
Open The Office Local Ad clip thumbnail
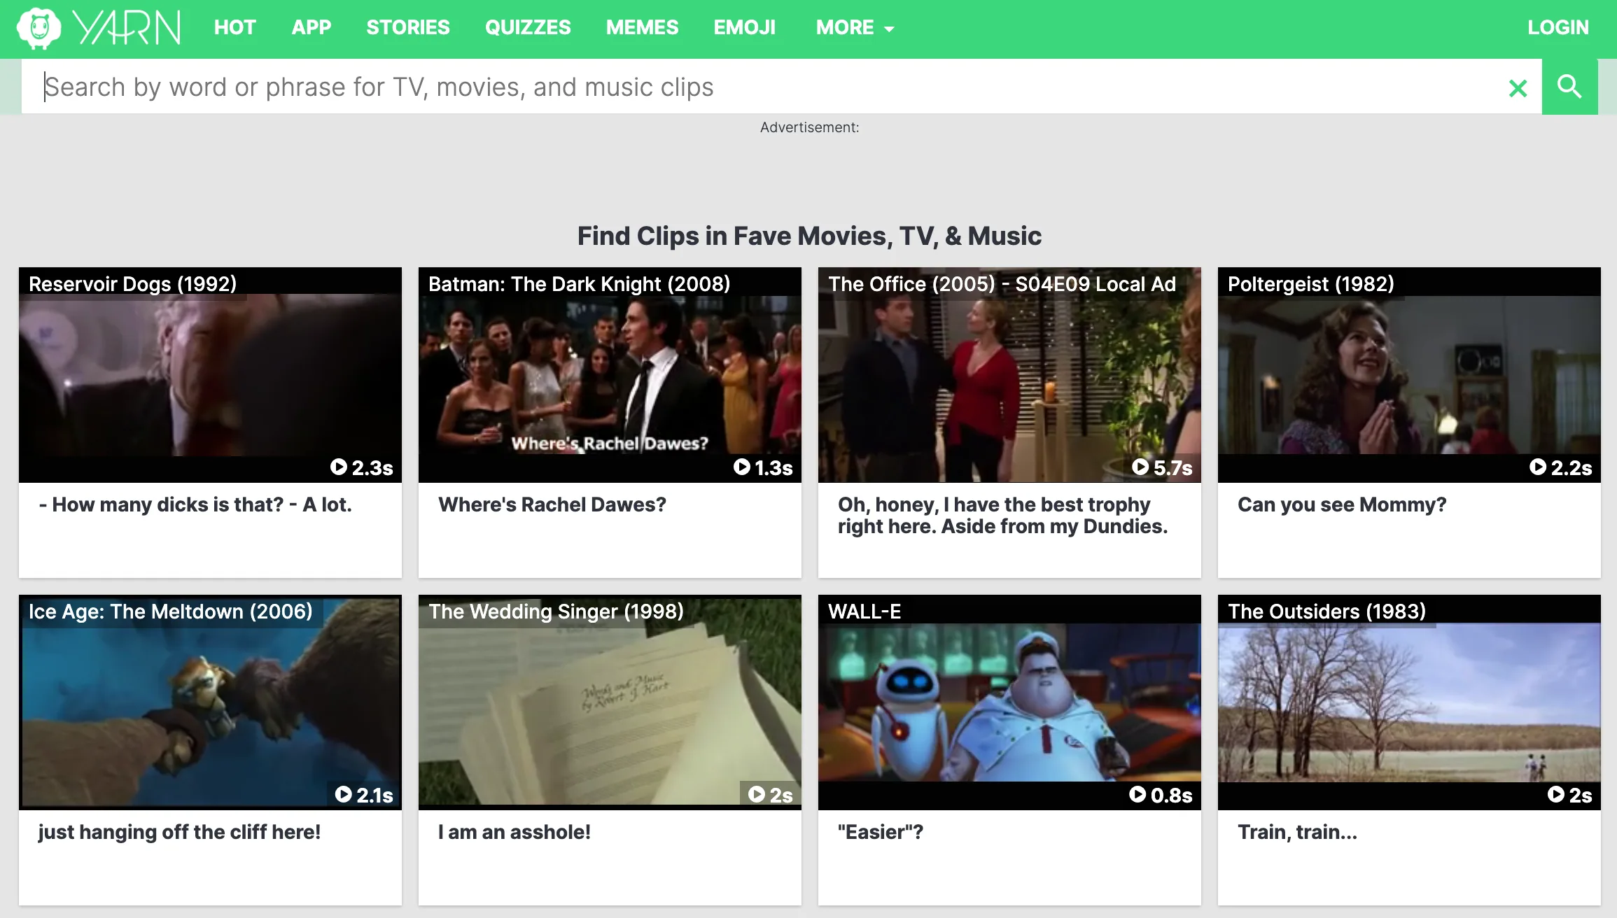(x=1009, y=375)
